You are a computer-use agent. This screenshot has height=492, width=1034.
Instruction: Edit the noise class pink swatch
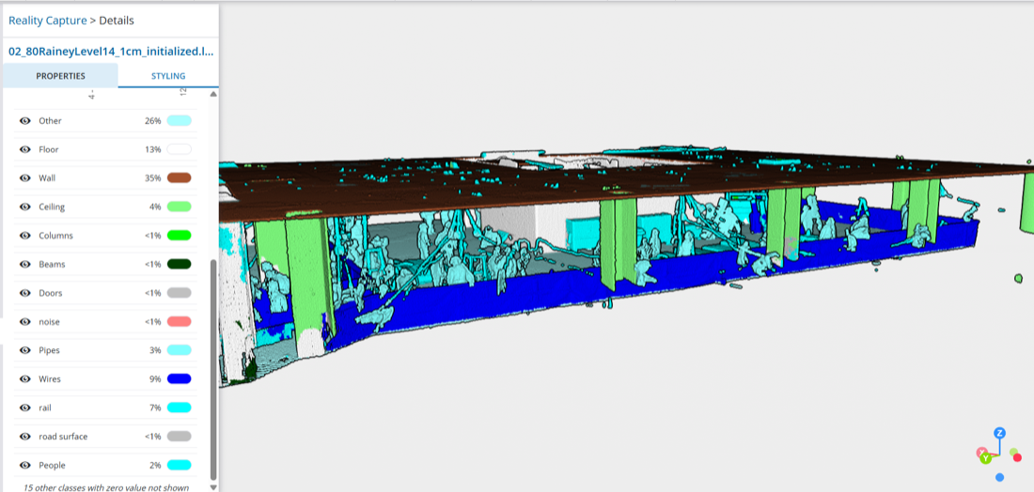coord(180,321)
